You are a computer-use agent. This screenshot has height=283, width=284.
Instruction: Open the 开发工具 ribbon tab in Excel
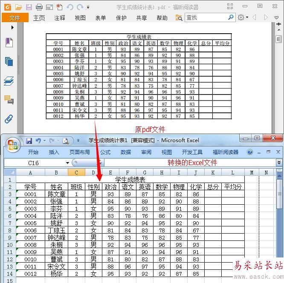coord(192,152)
